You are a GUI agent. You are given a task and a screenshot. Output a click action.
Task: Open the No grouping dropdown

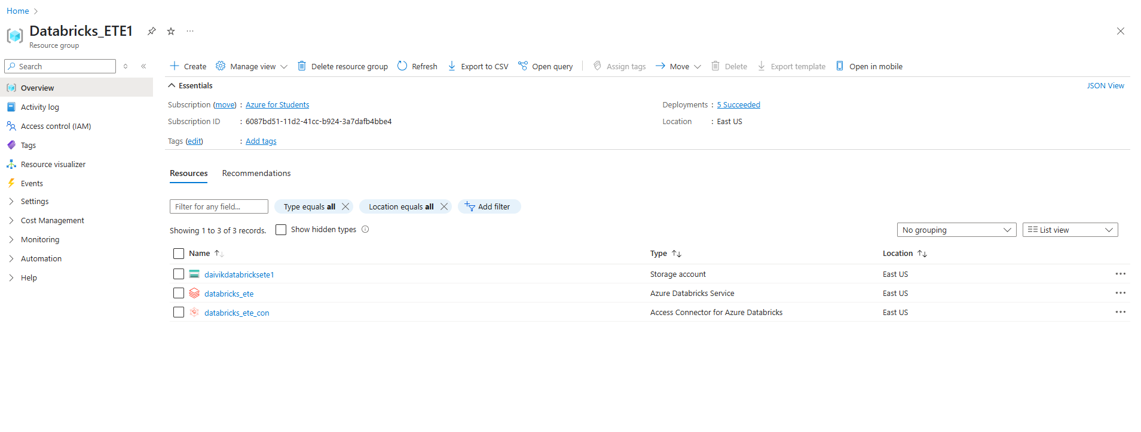click(956, 230)
